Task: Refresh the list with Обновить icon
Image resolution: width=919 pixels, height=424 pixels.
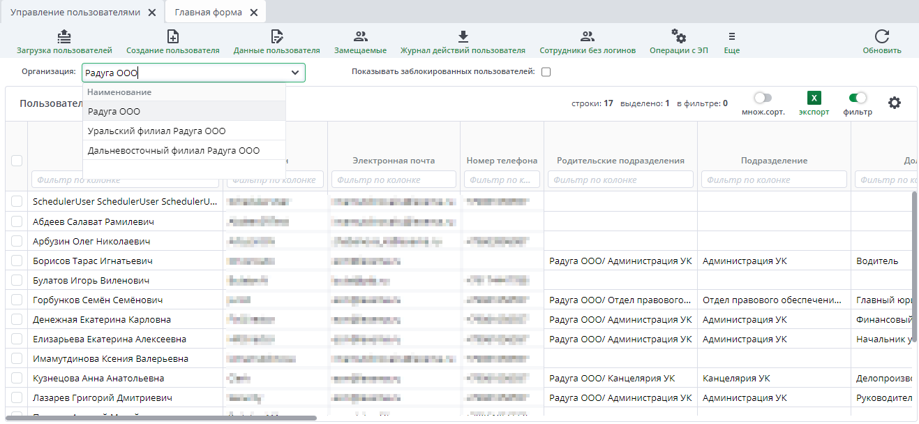Action: tap(882, 37)
